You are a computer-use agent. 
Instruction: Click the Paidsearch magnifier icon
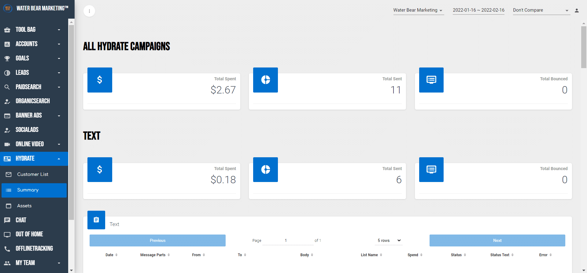[x=7, y=87]
